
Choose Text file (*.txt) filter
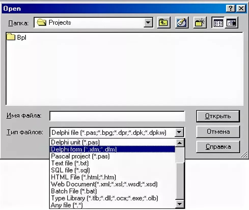pyautogui.click(x=113, y=163)
